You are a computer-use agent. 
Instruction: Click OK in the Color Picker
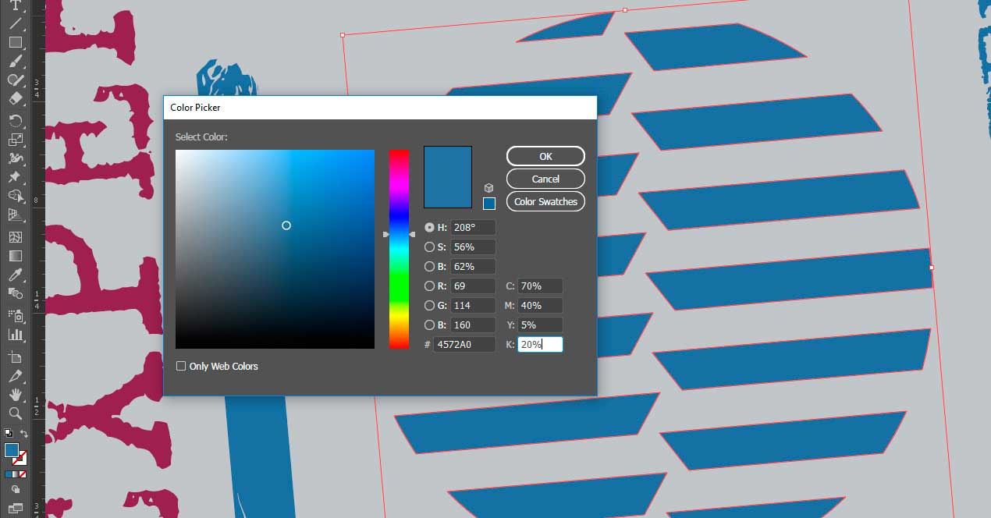(x=545, y=156)
